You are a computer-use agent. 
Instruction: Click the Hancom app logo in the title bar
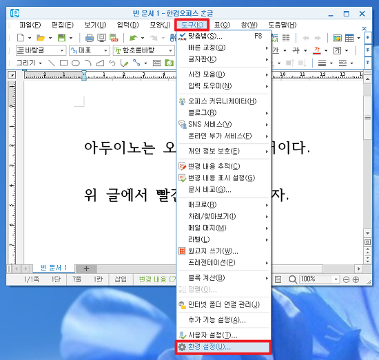pyautogui.click(x=14, y=13)
